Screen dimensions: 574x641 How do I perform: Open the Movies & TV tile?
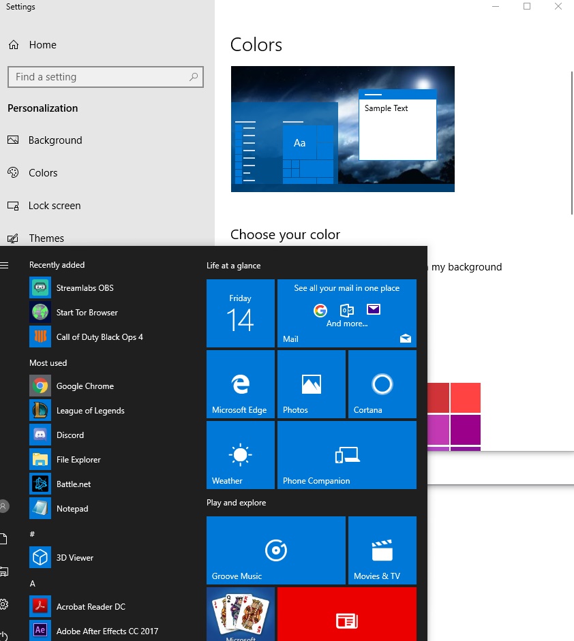pos(382,550)
